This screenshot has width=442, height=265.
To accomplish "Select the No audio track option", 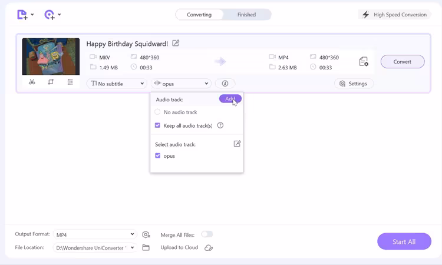I will 157,112.
